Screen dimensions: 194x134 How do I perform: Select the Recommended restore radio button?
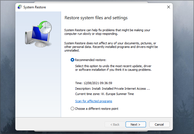(x=72, y=60)
